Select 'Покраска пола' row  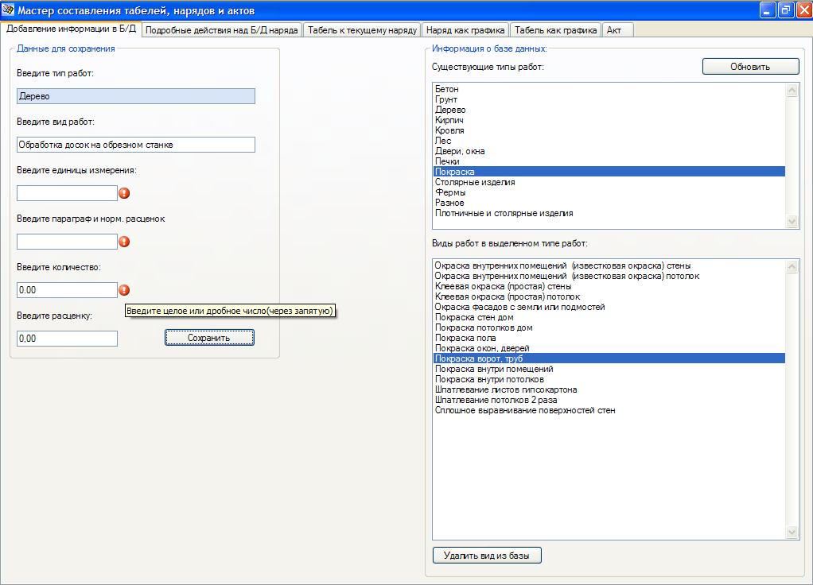(609, 338)
